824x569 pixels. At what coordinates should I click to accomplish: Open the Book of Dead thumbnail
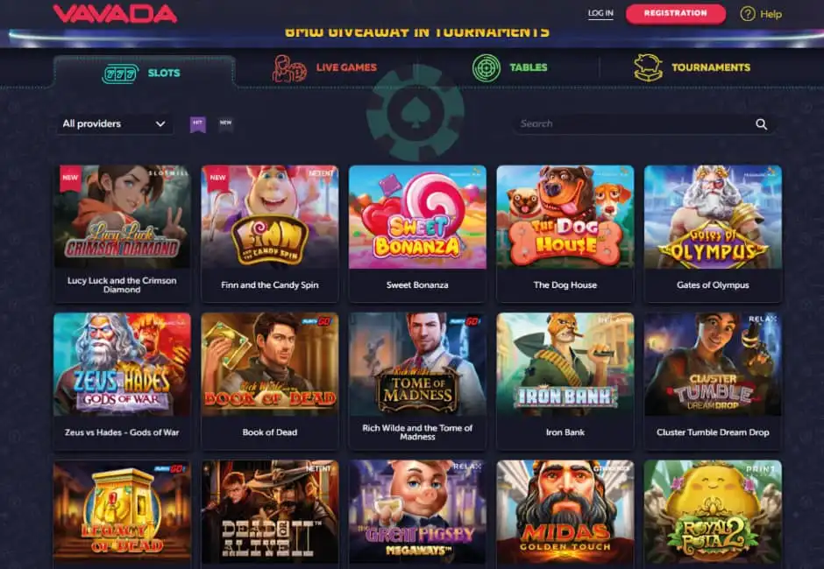(x=270, y=364)
